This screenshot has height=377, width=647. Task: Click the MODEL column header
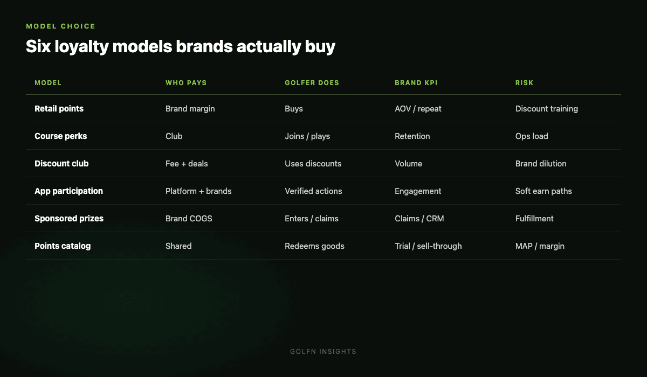coord(48,83)
